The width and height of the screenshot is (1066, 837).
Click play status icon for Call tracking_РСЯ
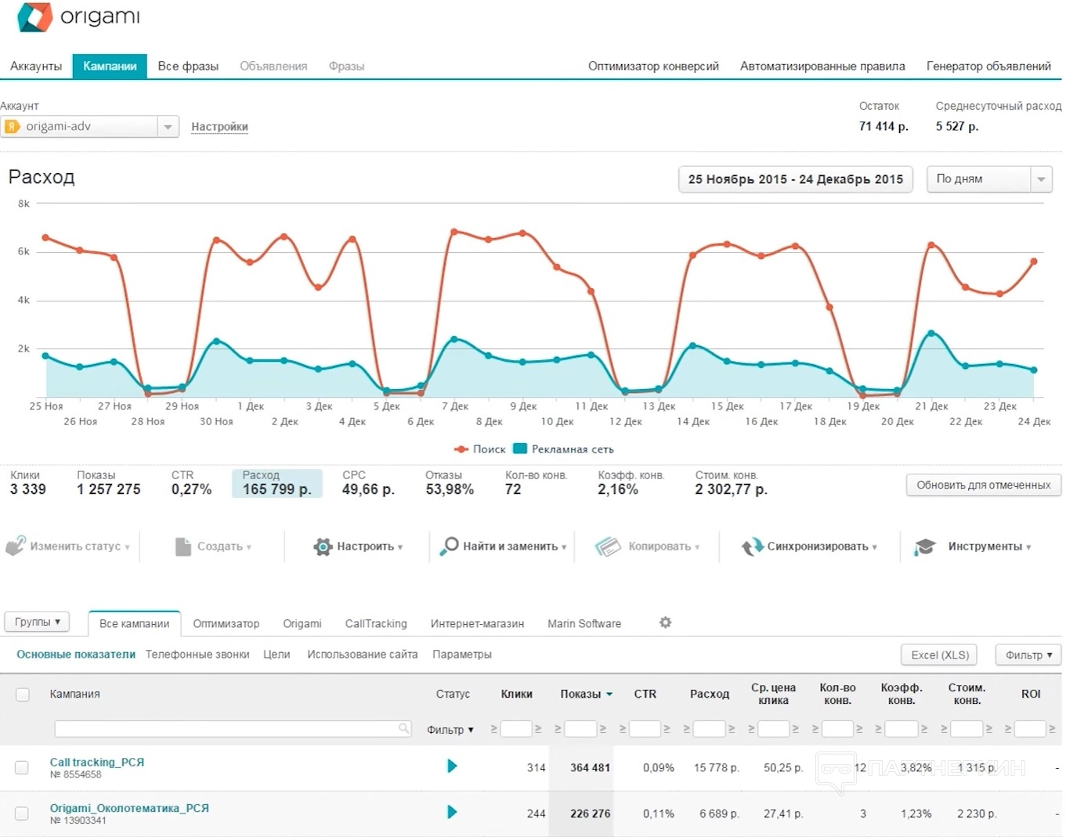[452, 766]
